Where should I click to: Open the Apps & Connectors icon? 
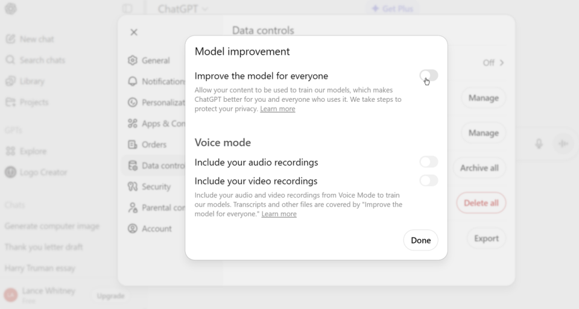pos(133,123)
